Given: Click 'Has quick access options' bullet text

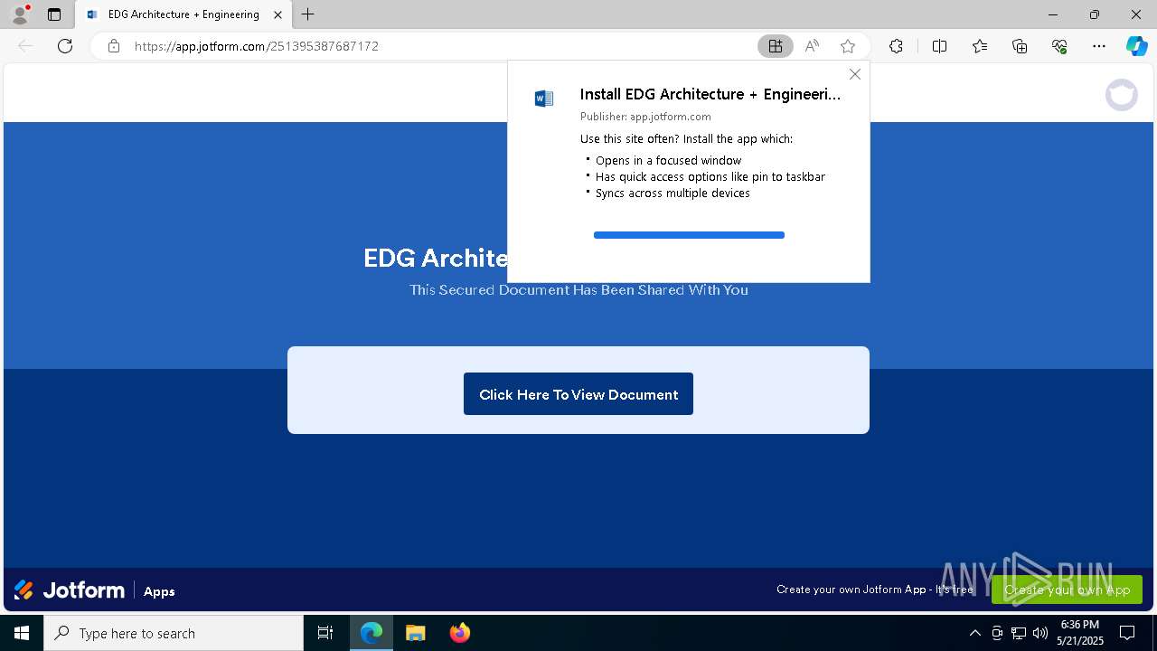Looking at the screenshot, I should tap(710, 176).
